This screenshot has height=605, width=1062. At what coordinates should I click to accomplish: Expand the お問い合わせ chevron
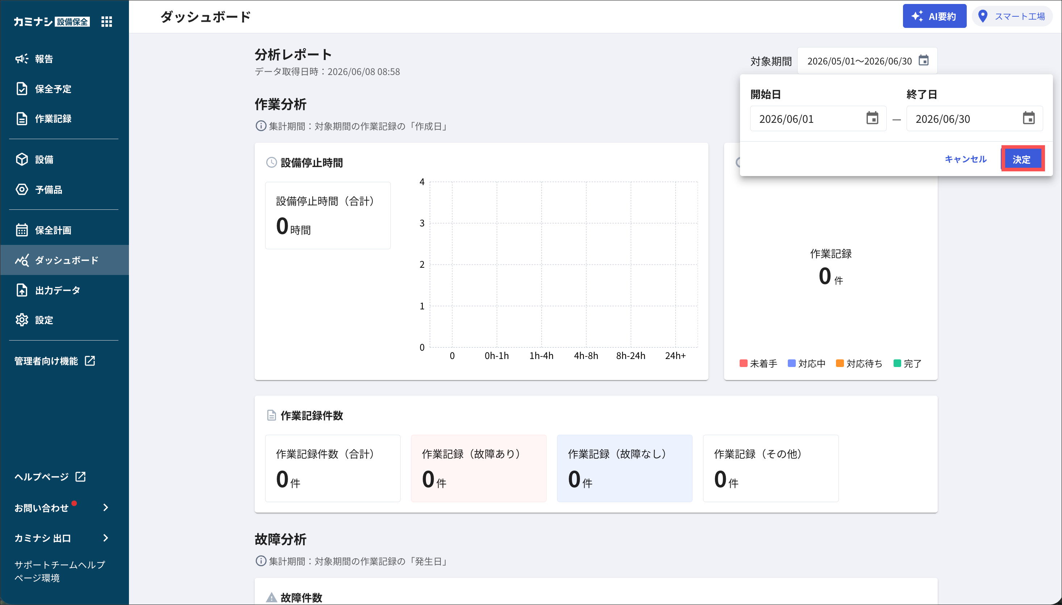point(105,507)
